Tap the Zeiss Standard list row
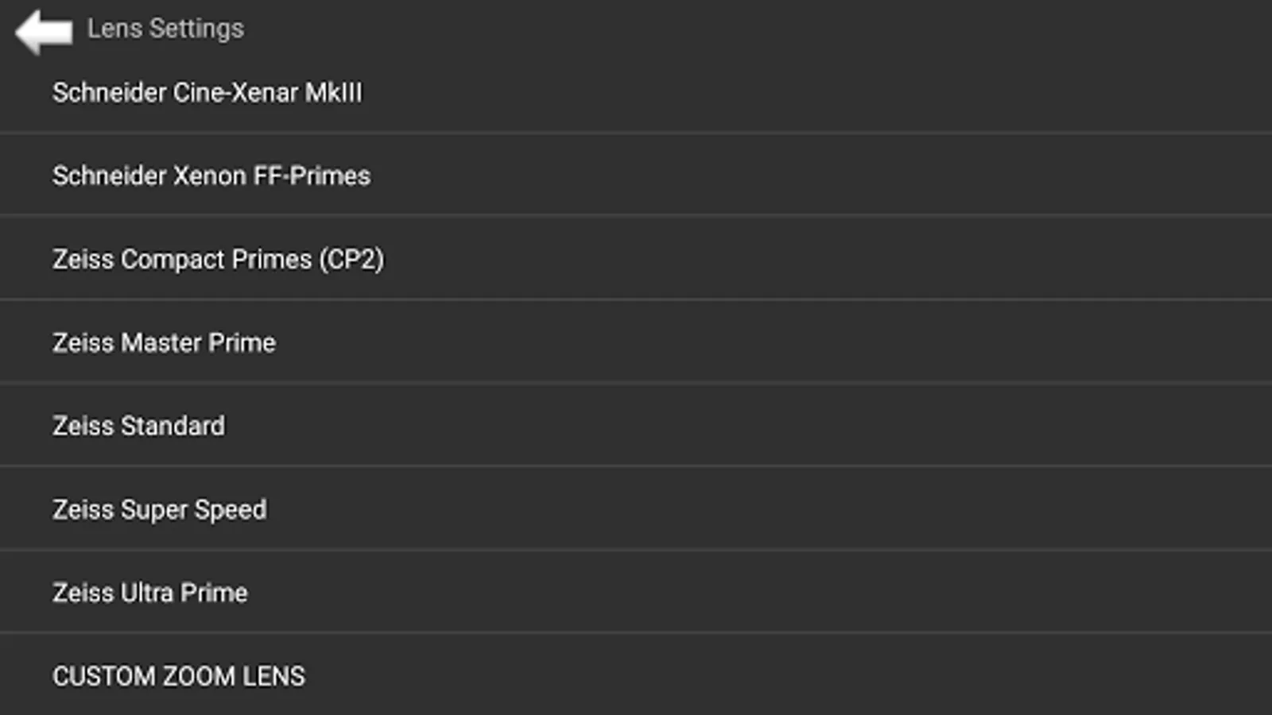 tap(636, 427)
